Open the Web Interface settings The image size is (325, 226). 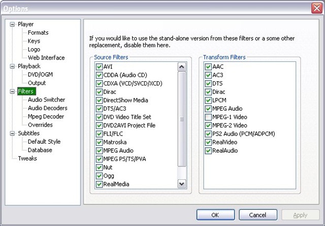(x=46, y=57)
